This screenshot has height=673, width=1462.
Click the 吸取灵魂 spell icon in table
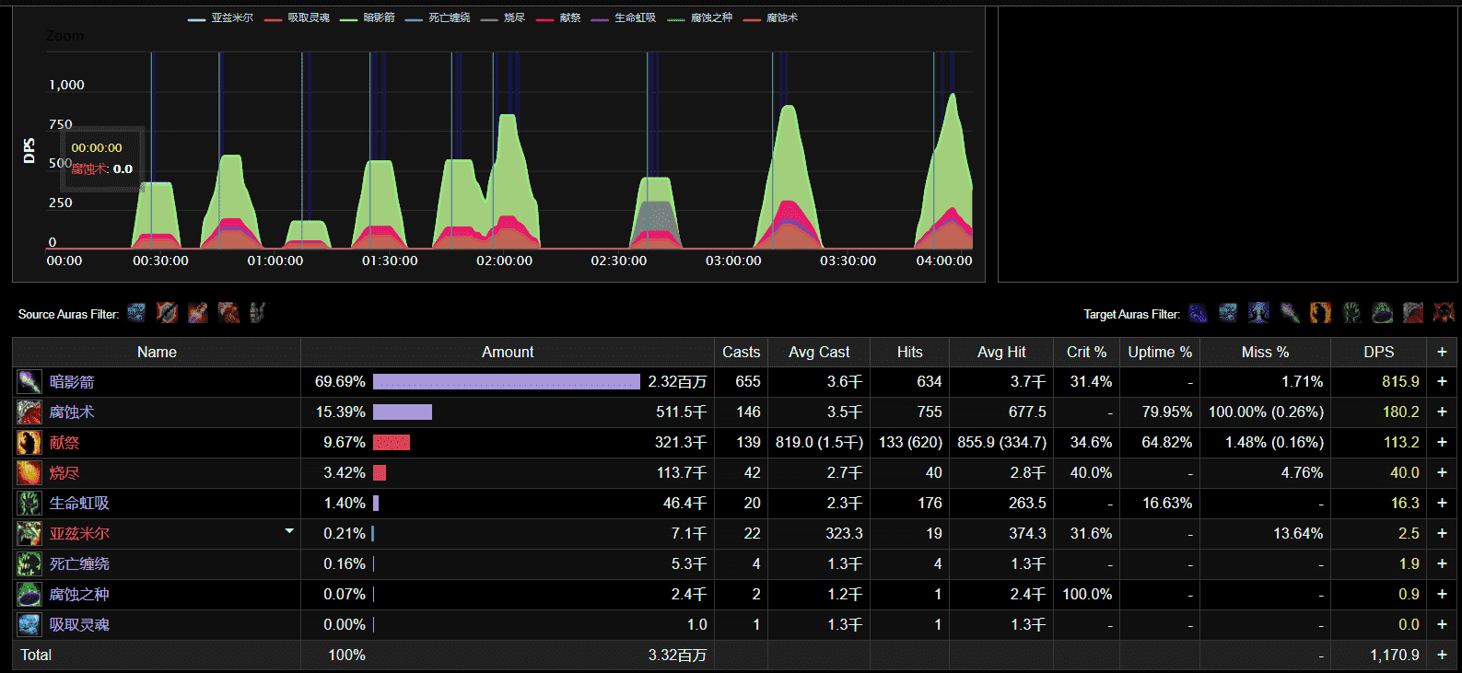(x=29, y=624)
